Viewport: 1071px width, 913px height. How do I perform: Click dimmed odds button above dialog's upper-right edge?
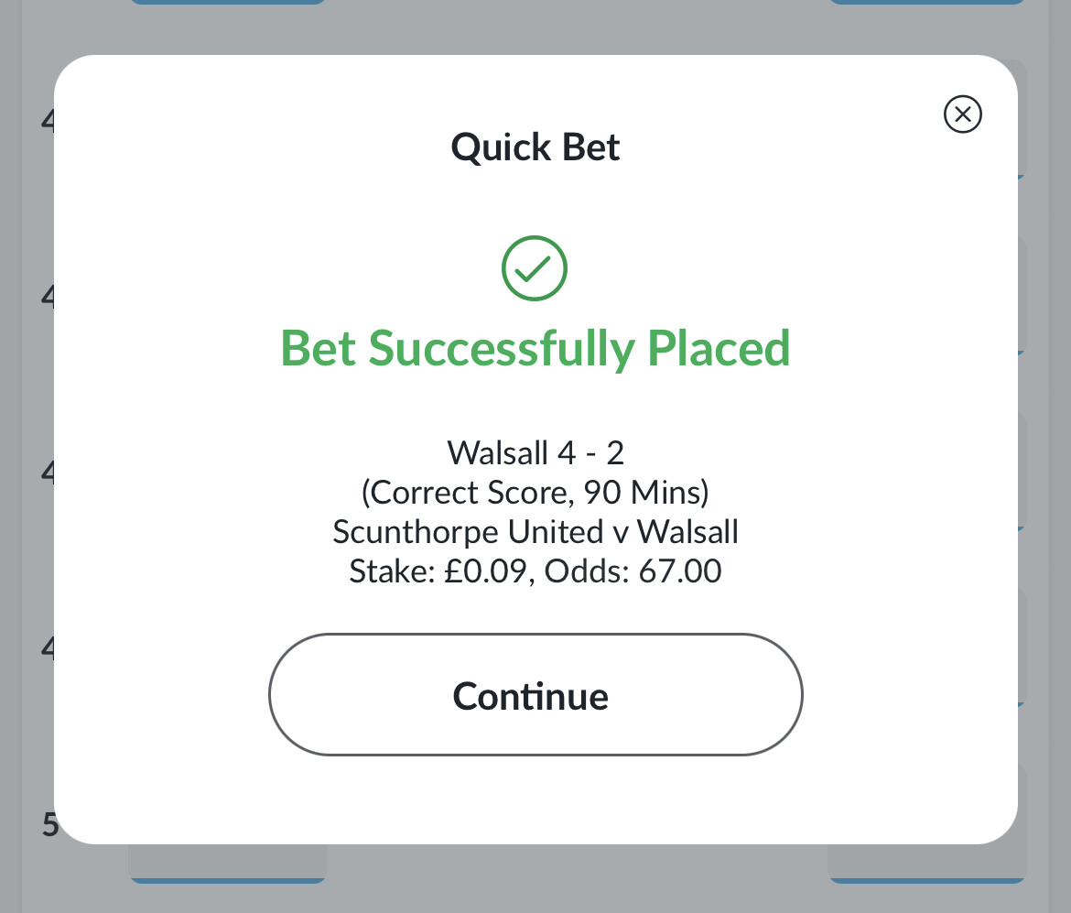click(927, 2)
